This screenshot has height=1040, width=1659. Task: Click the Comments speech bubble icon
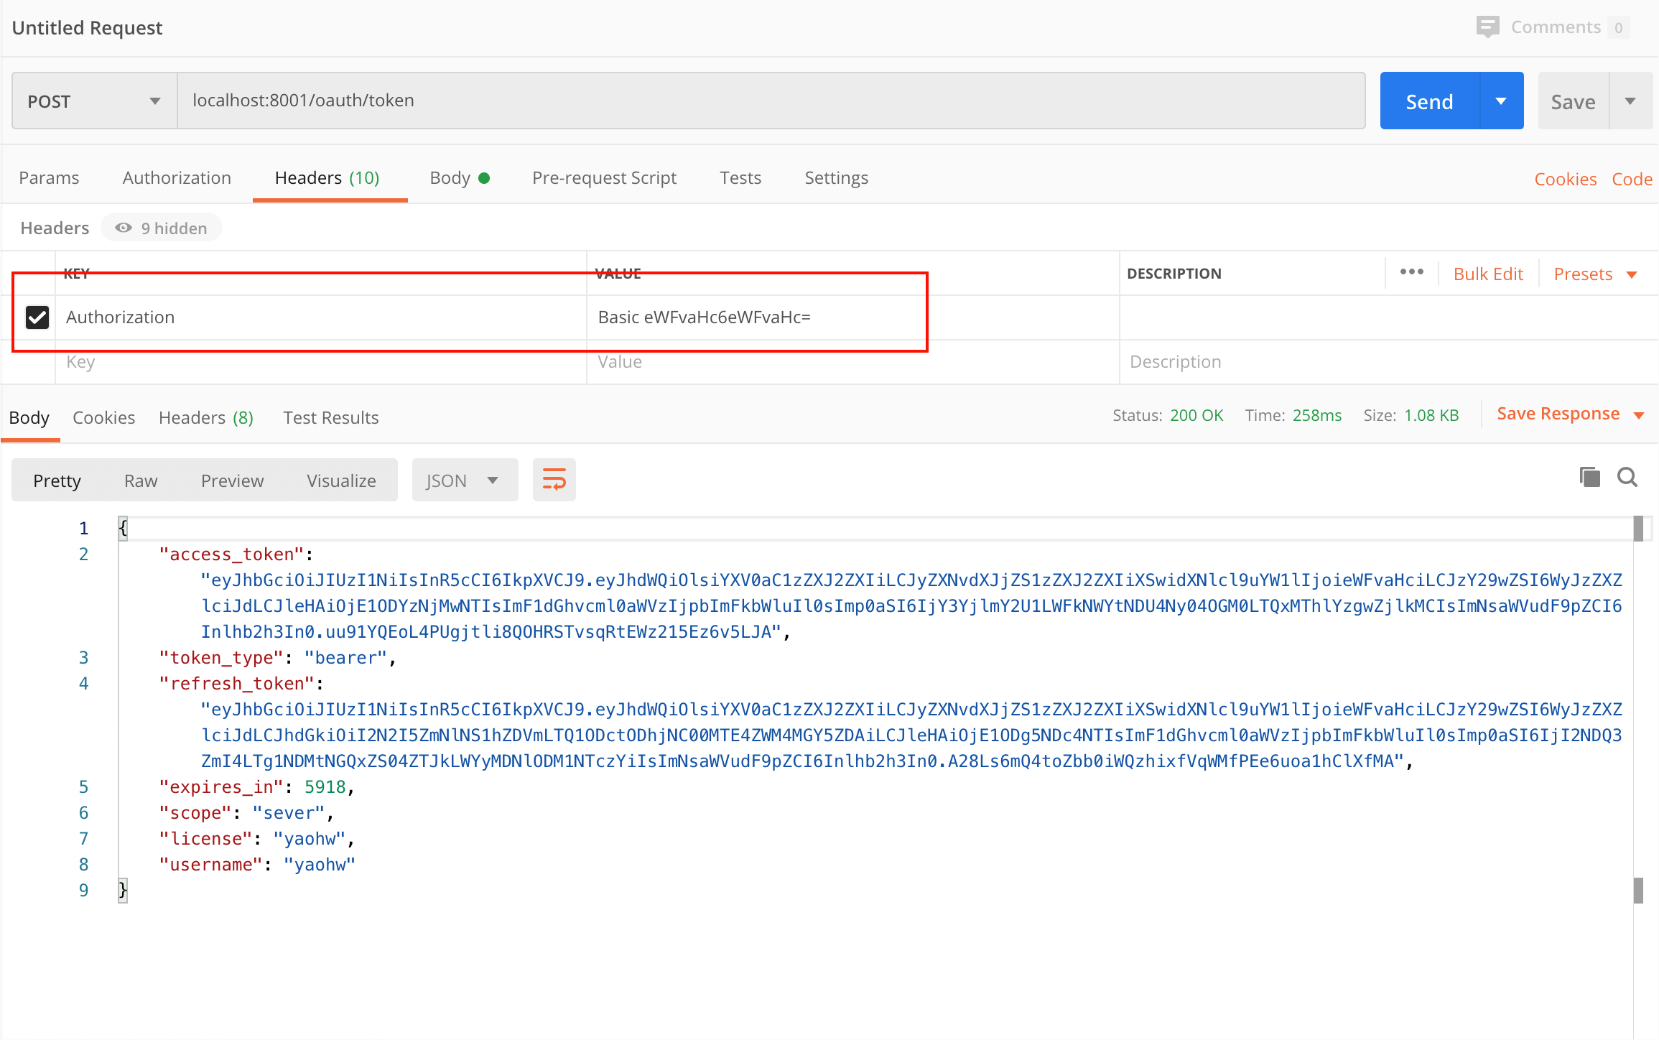click(1487, 27)
